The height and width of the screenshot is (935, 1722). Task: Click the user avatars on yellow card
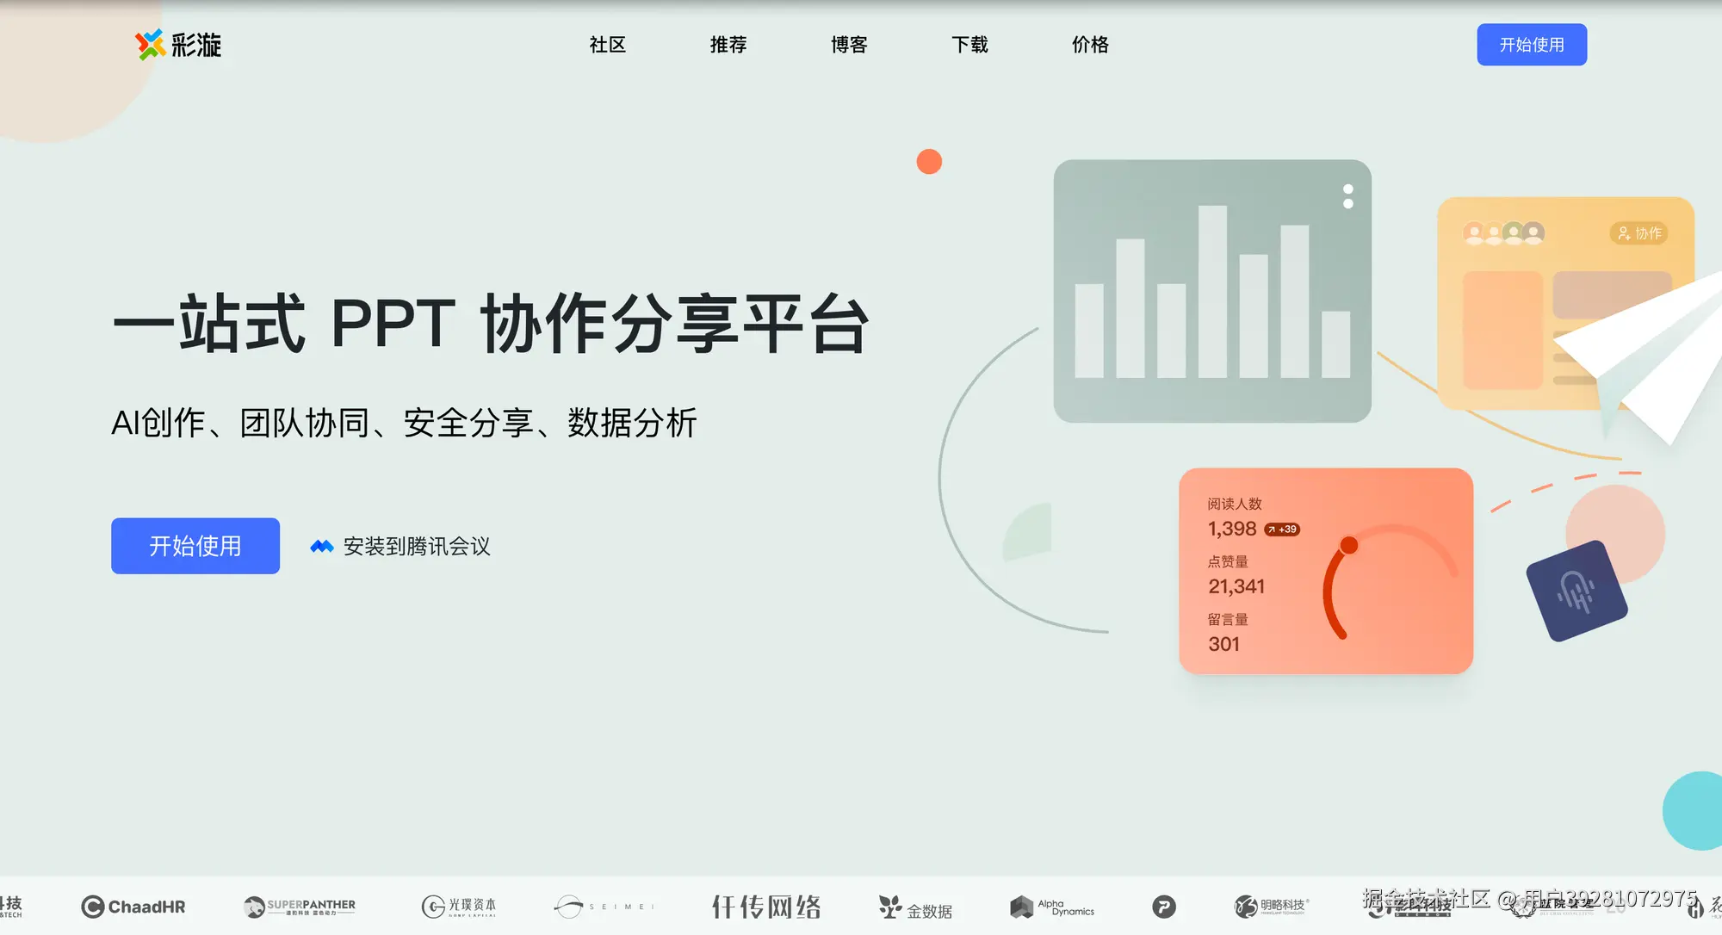pos(1503,233)
